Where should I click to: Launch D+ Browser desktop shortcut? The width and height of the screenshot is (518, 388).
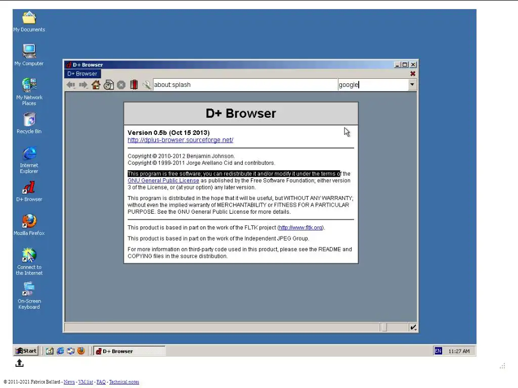point(29,191)
